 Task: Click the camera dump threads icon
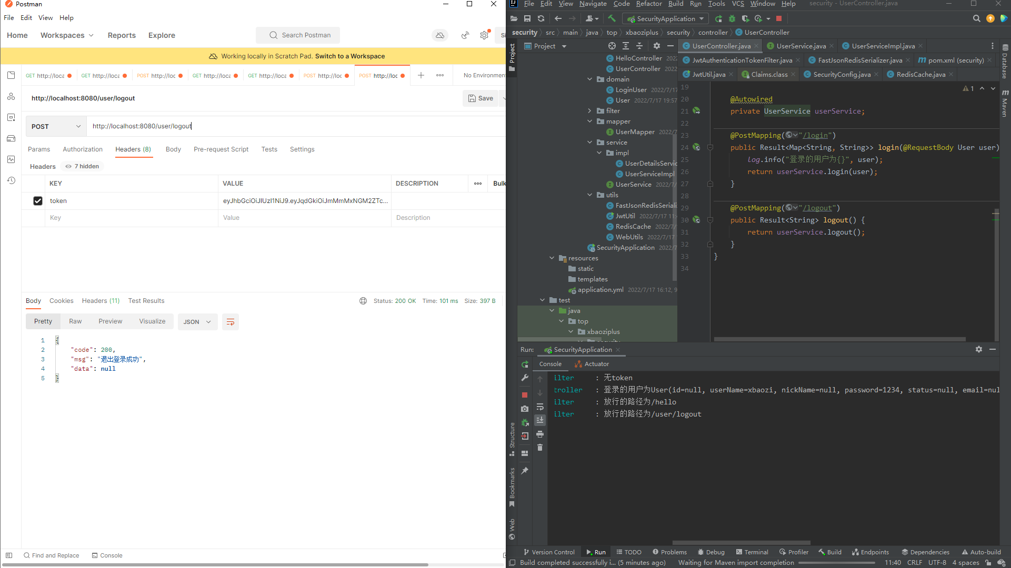[525, 409]
